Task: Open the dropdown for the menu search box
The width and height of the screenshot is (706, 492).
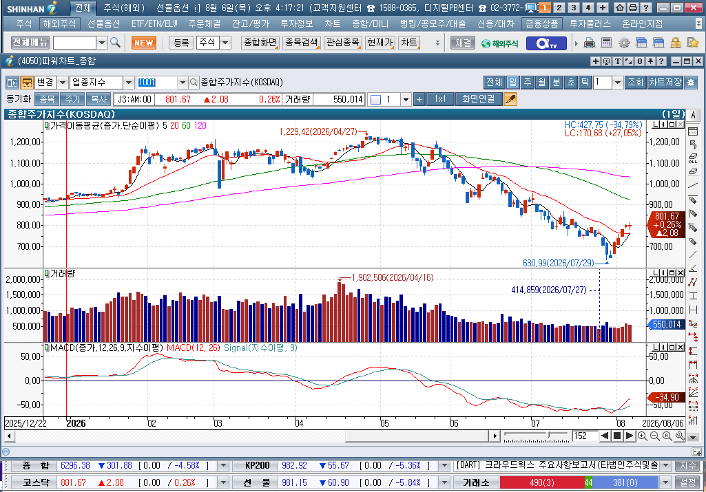Action: [102, 43]
